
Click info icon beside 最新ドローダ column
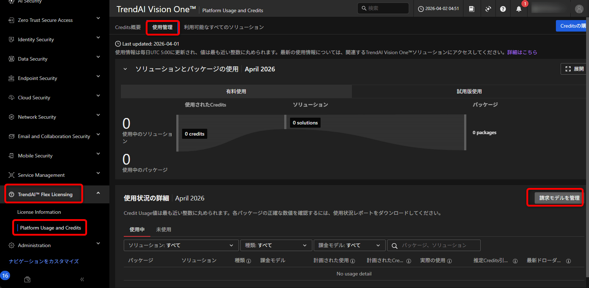coord(568,261)
